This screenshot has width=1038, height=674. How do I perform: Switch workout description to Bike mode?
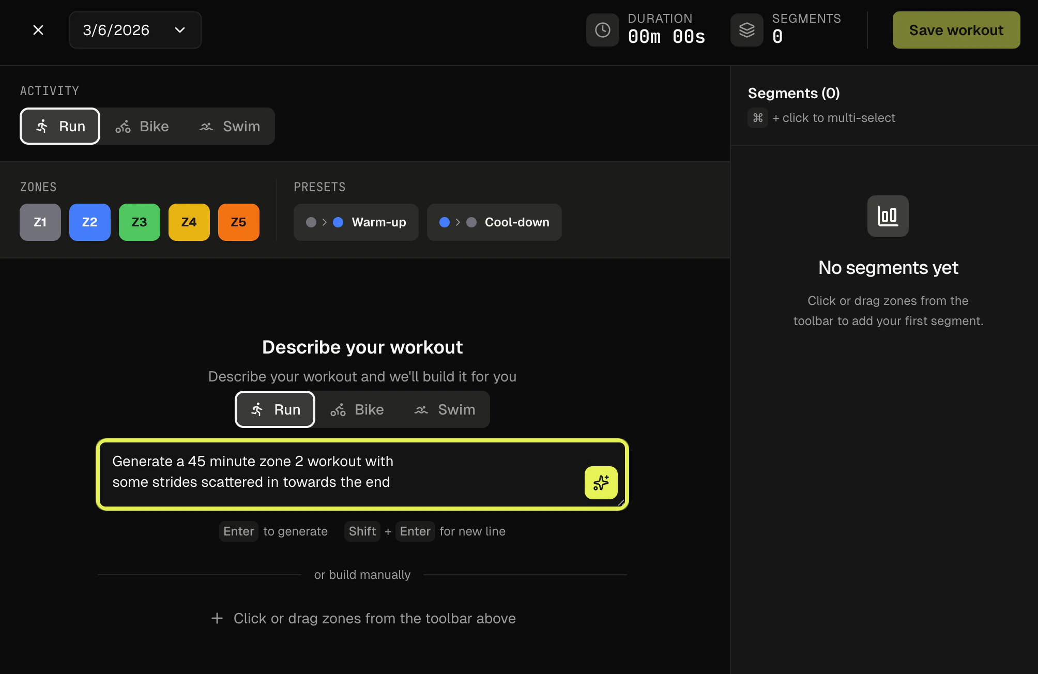[x=358, y=409]
